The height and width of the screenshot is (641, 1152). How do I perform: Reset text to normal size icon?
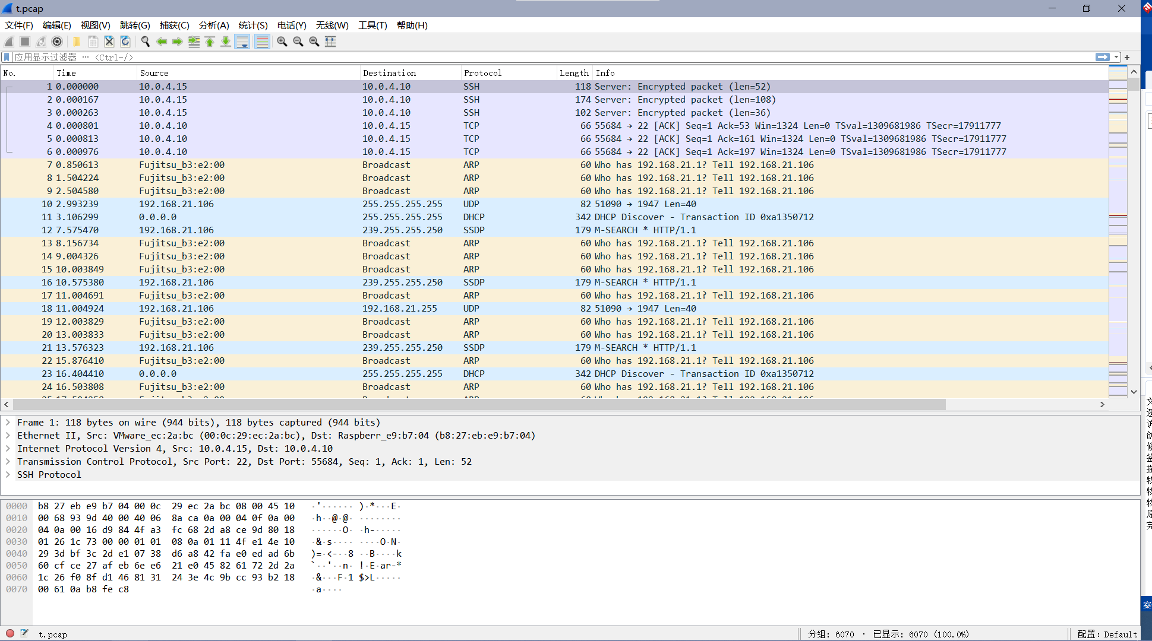(x=314, y=42)
